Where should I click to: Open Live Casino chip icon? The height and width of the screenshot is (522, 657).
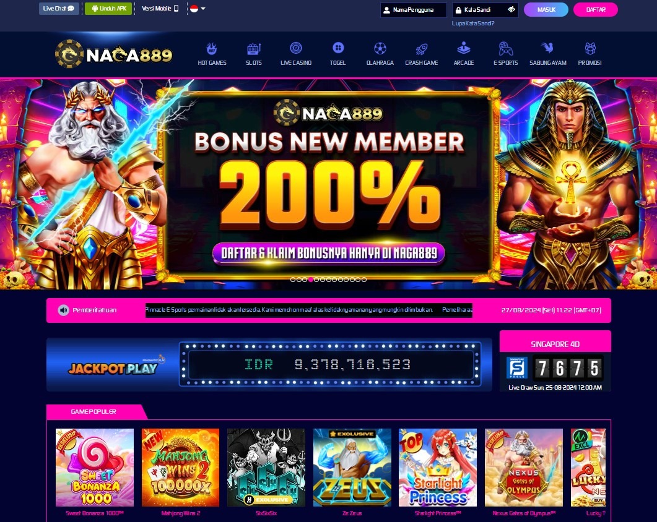(x=296, y=48)
